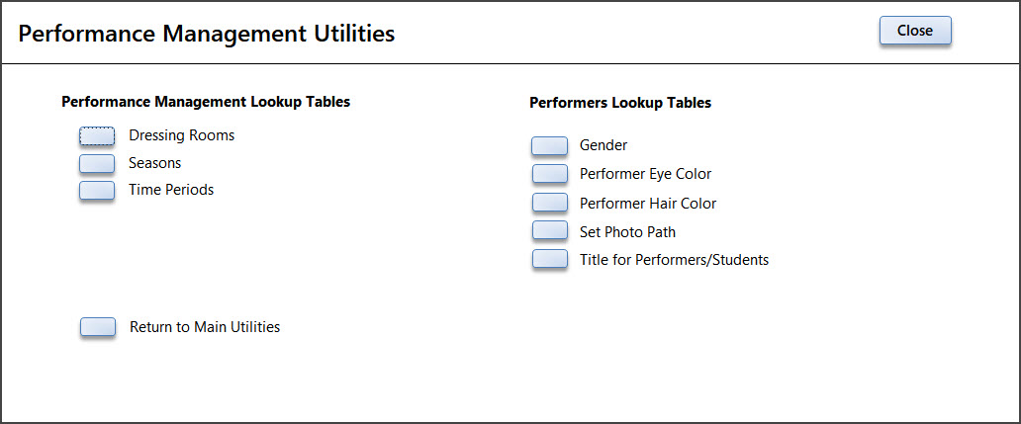The image size is (1021, 424).
Task: Click the blank button next to Gender
Action: (549, 145)
